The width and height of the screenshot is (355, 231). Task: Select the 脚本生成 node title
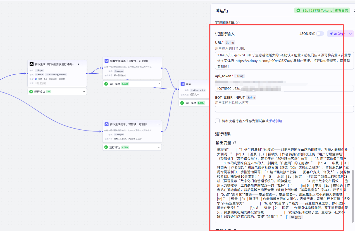pos(55,64)
